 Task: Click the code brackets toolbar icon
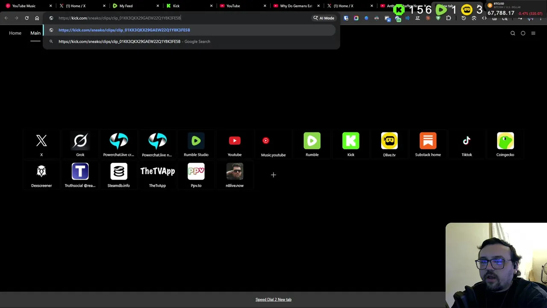coord(484,18)
